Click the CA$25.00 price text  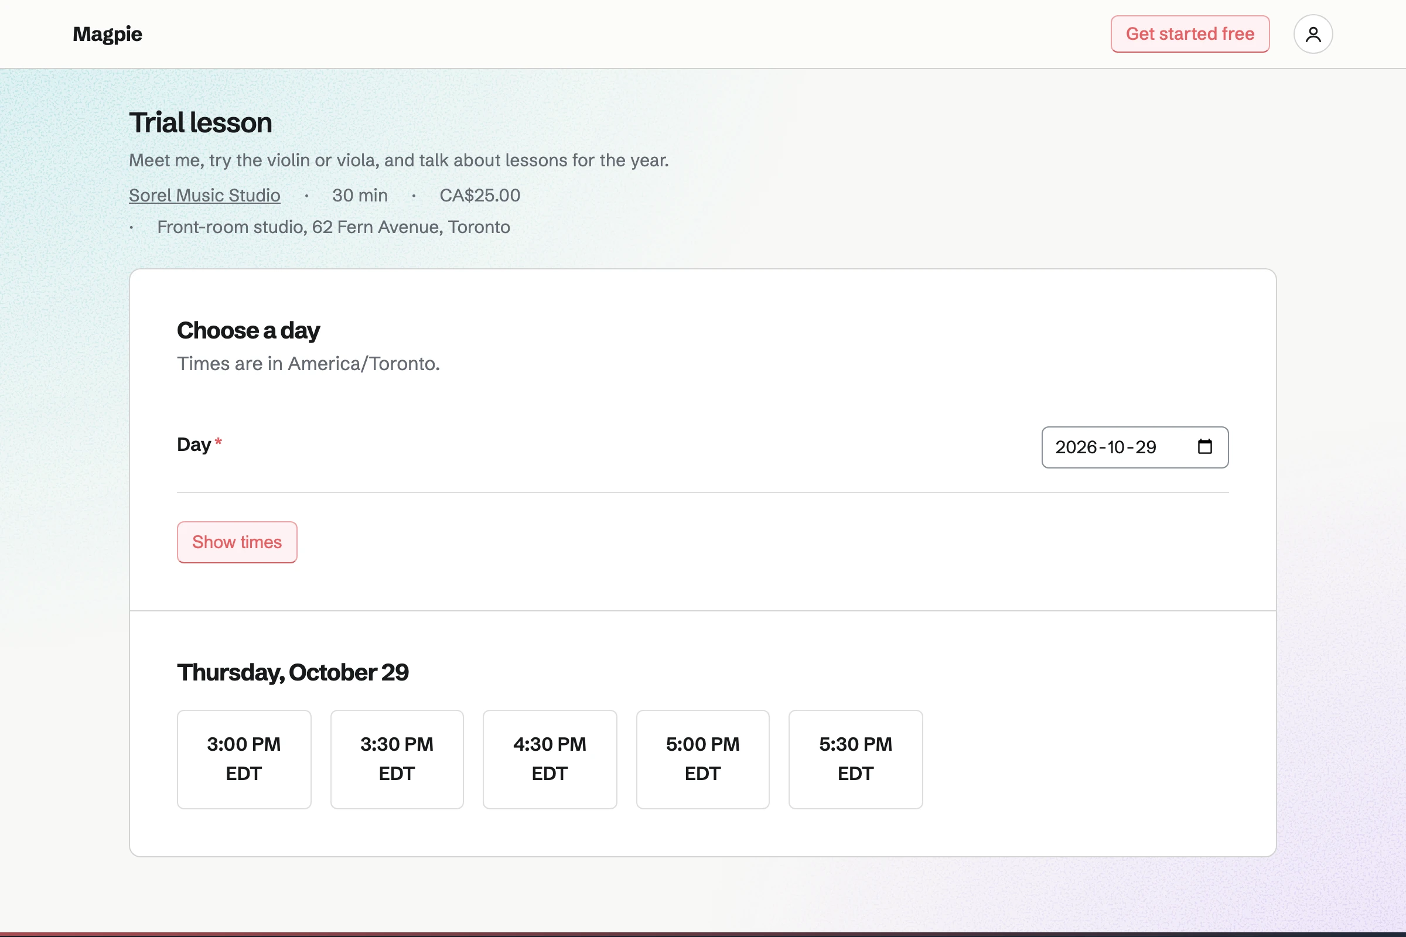tap(480, 196)
